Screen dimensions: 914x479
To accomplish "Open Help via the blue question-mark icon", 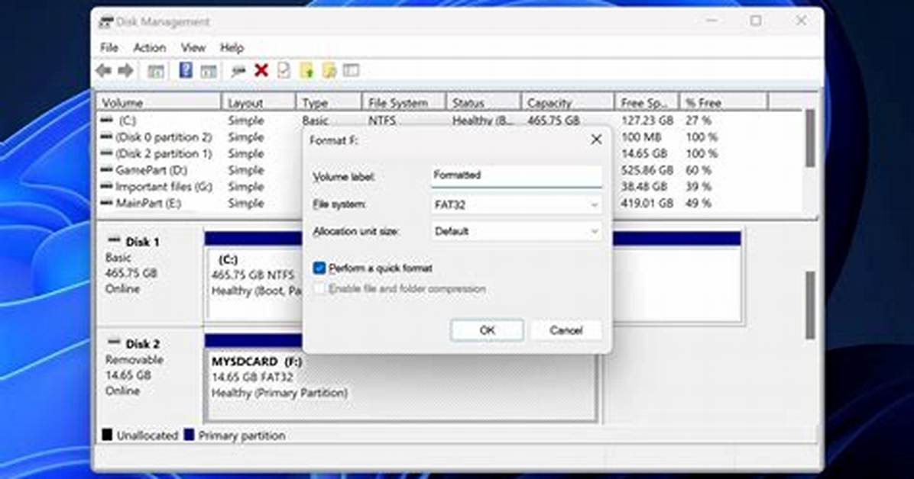I will click(x=186, y=70).
